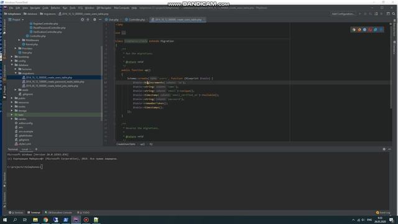Open DB Execution Console tool window

(x=58, y=213)
